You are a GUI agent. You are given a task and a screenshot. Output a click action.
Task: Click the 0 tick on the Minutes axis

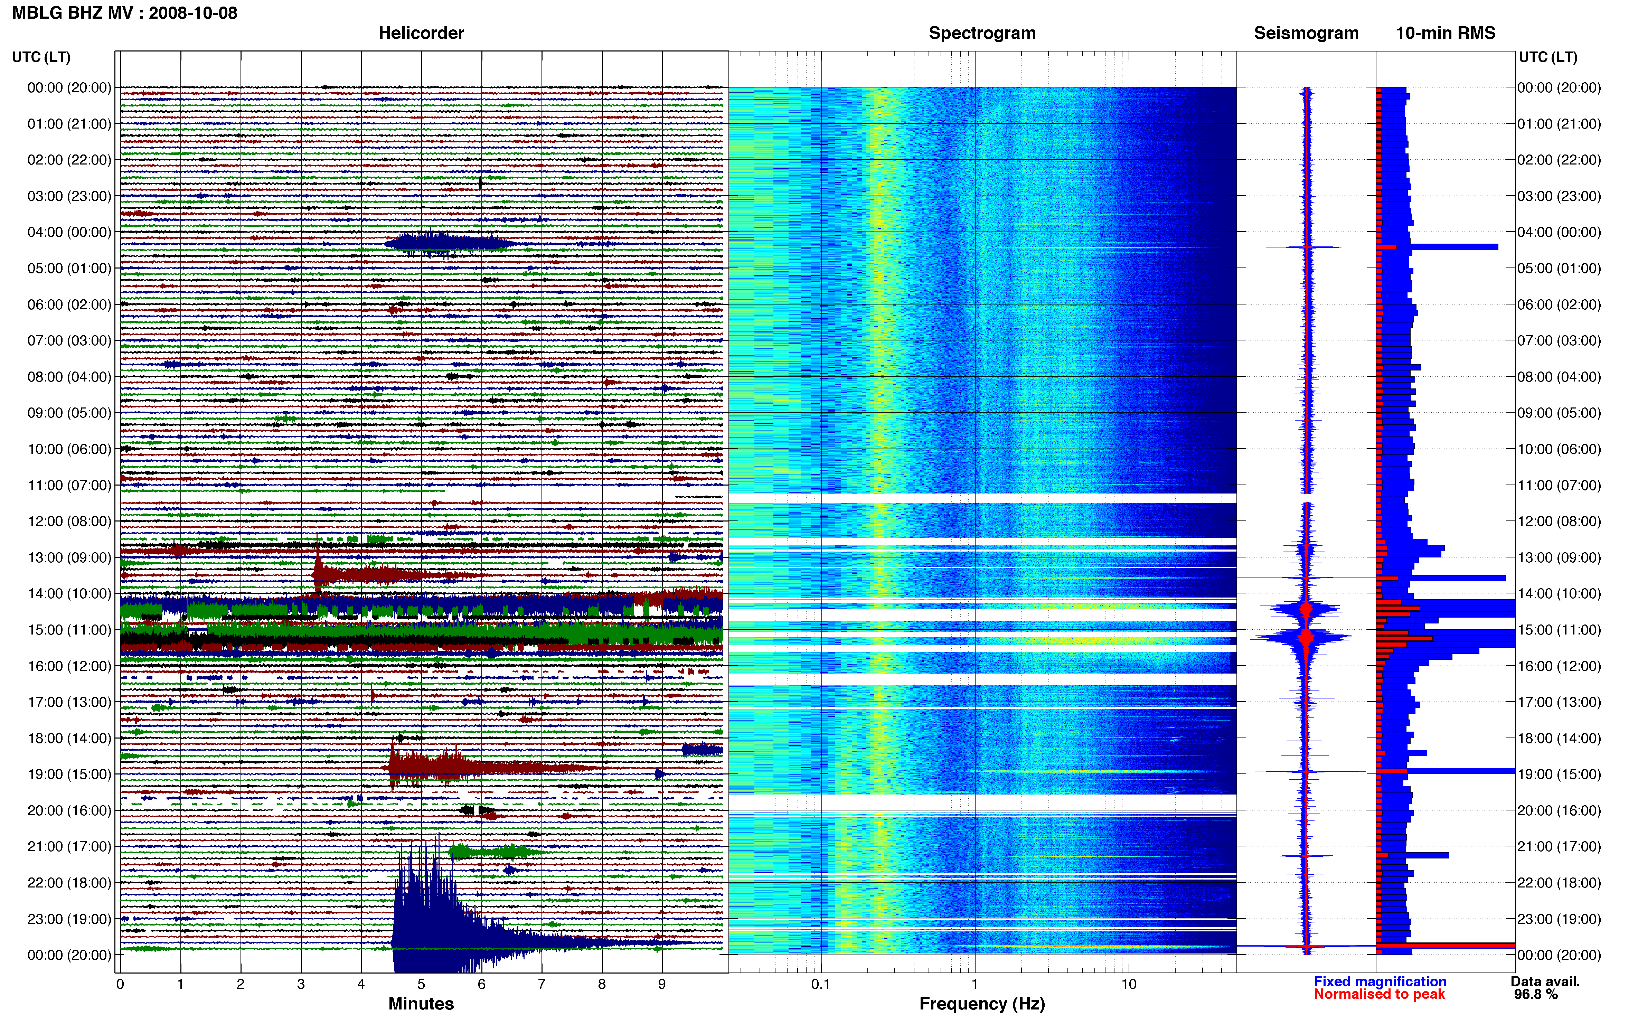click(121, 985)
